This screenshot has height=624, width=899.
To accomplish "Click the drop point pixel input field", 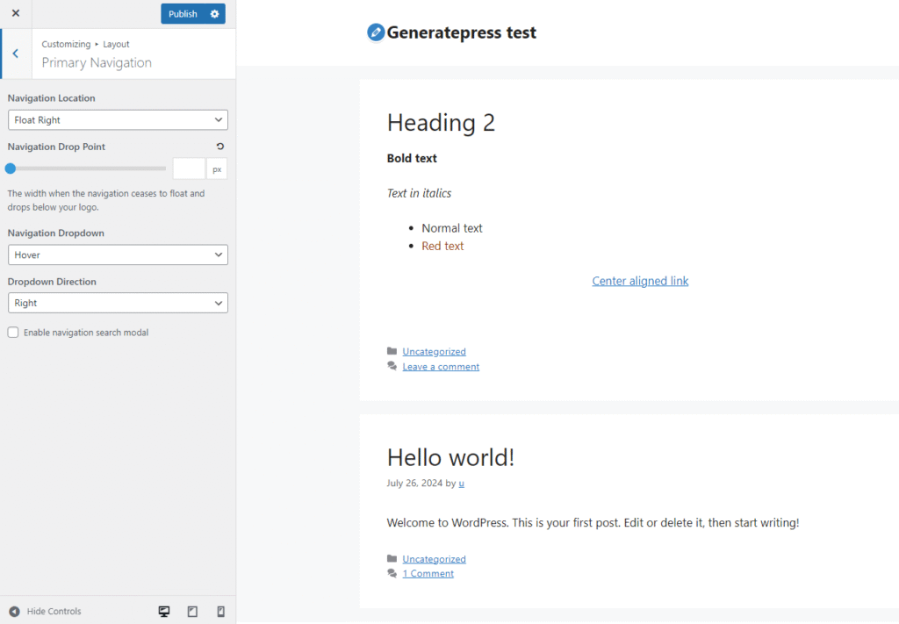I will [x=189, y=169].
